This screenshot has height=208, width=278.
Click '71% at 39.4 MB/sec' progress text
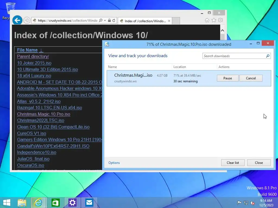coord(187,76)
